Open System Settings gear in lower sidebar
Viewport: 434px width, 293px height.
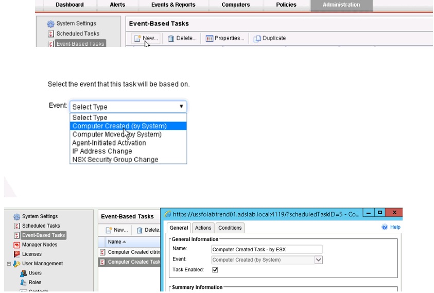click(17, 217)
